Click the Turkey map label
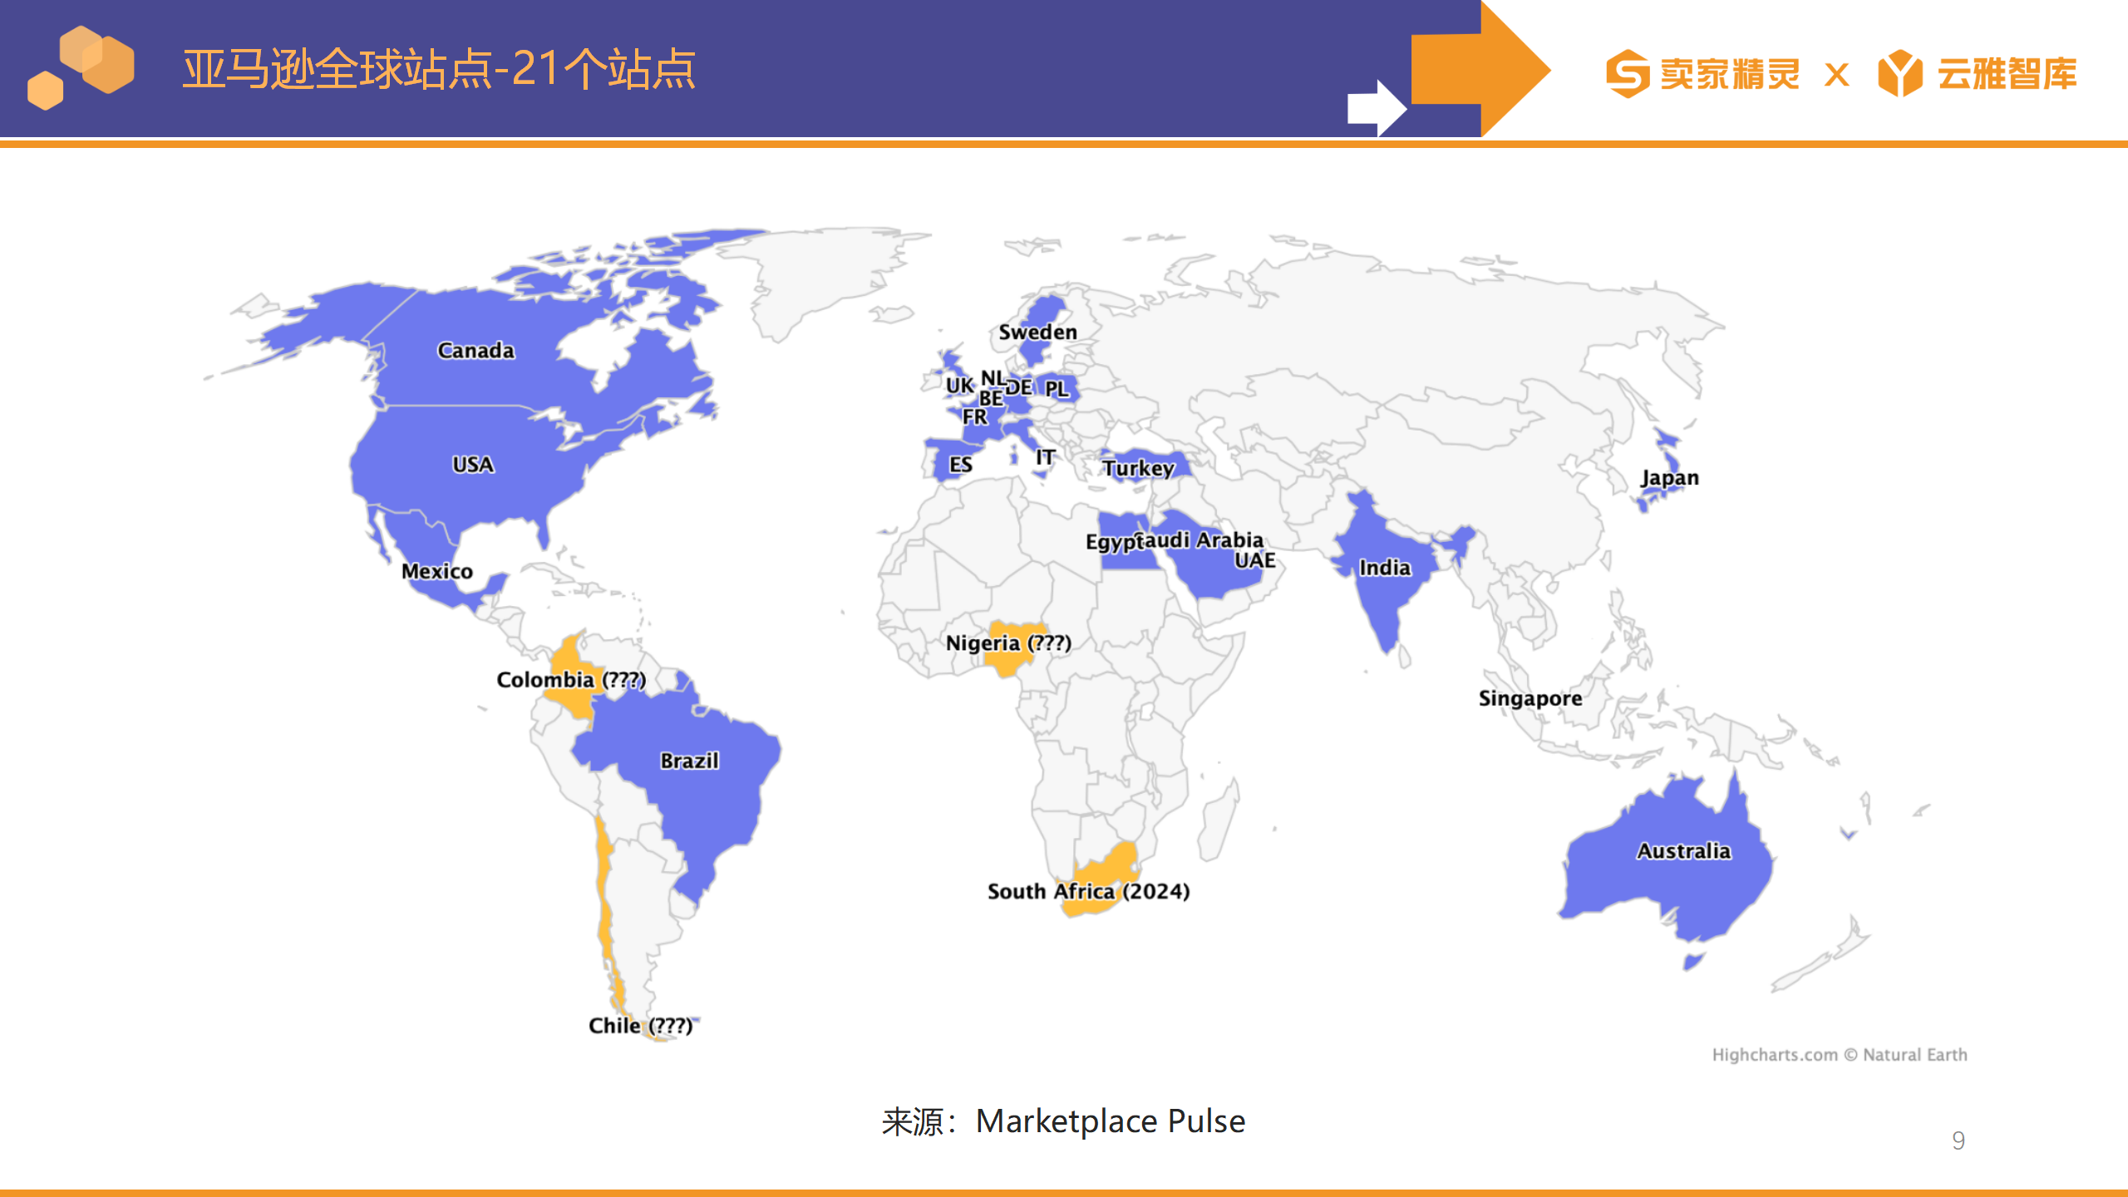 click(x=1138, y=468)
